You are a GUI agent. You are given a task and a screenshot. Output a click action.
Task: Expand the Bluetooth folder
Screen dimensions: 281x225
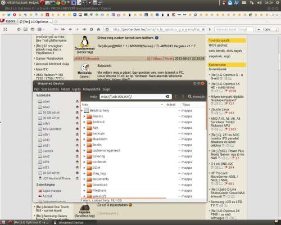click(84, 139)
